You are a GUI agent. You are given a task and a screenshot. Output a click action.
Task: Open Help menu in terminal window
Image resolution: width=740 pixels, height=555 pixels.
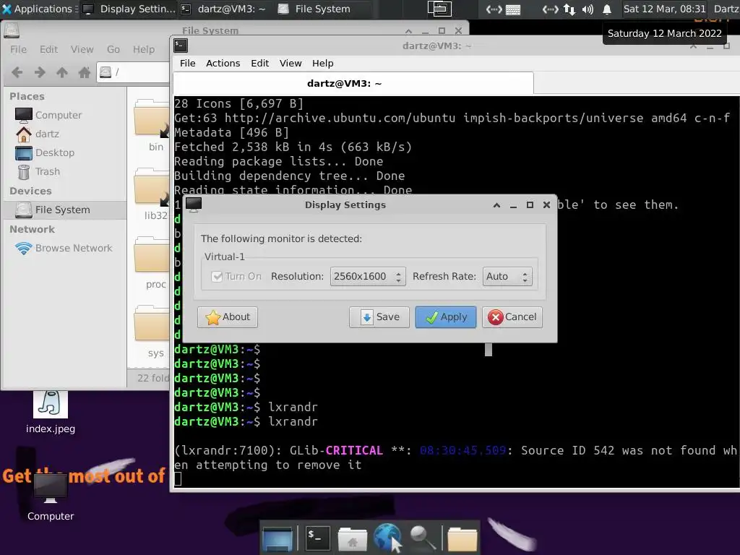point(323,63)
